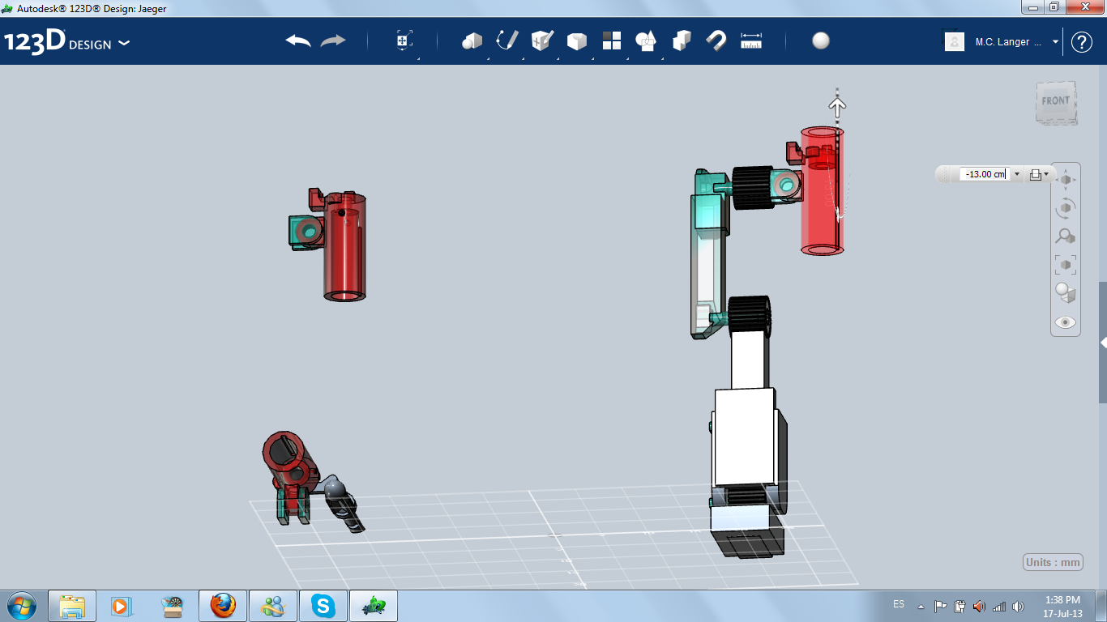
Task: Expand the collapsed right side panel
Action: (1103, 343)
